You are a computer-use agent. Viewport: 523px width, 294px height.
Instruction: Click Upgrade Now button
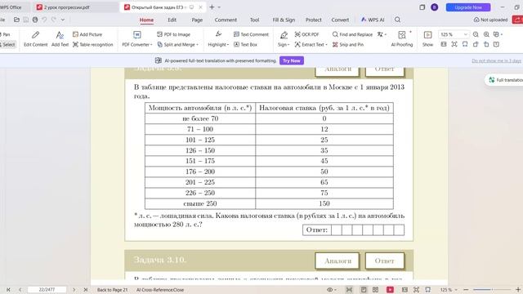[468, 7]
